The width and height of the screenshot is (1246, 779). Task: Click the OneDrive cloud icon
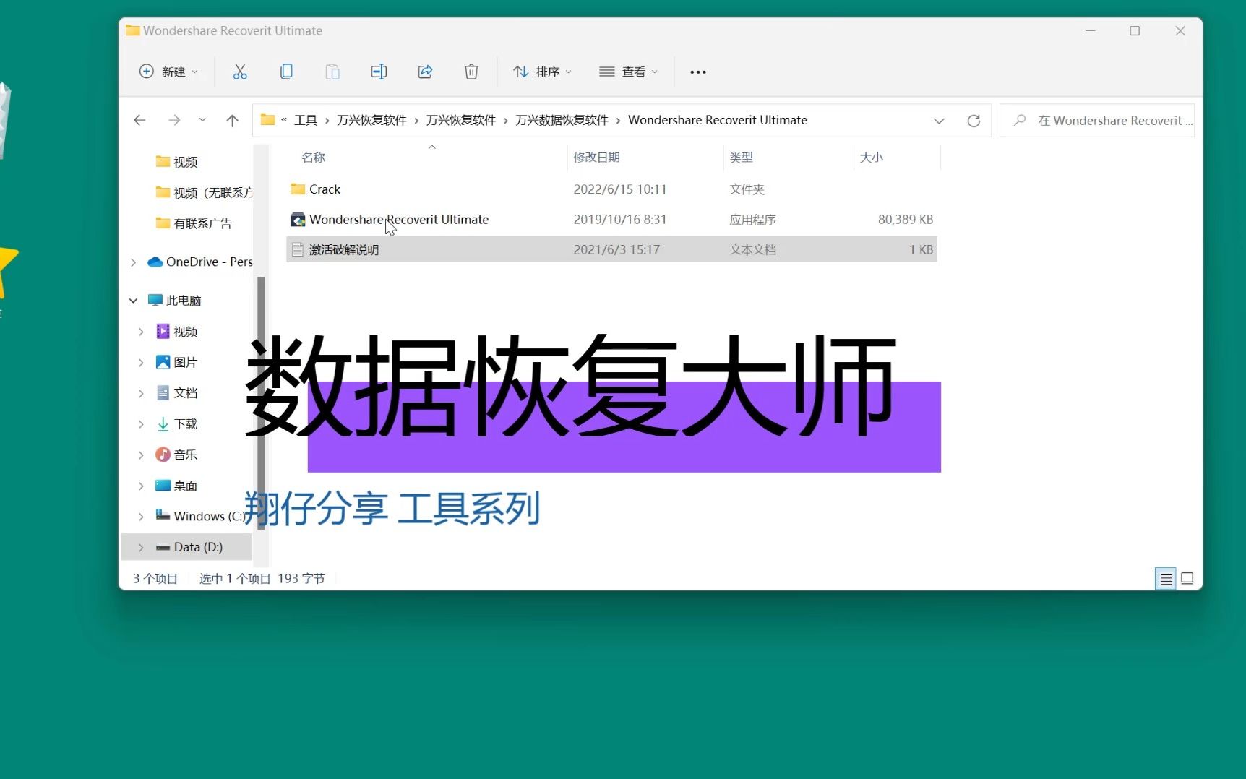155,262
